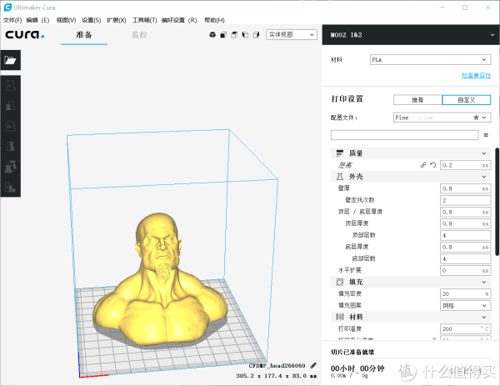Collapse the 填充 settings section

pyautogui.click(x=483, y=282)
